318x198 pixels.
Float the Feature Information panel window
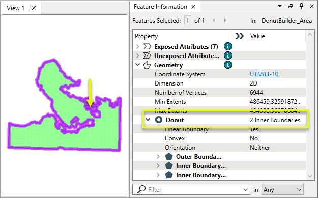click(x=291, y=6)
